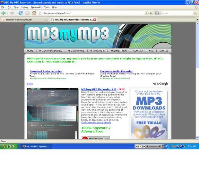
Task: Click previous ad arrow under Google ads
Action: [29, 84]
